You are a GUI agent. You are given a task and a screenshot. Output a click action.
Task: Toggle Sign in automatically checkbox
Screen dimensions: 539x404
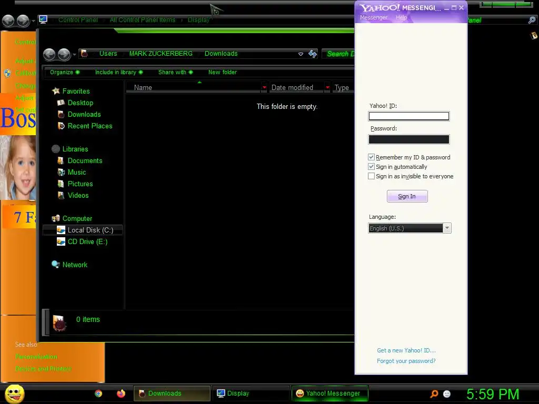click(371, 167)
